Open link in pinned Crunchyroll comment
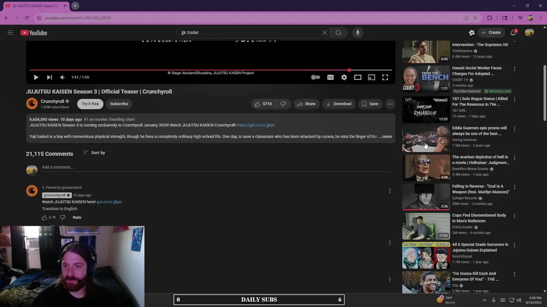547x307 pixels. tap(109, 202)
